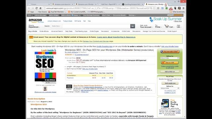The image size is (212, 119).
Task: Open the Apps bookmarks shortcut
Action: 31,12
